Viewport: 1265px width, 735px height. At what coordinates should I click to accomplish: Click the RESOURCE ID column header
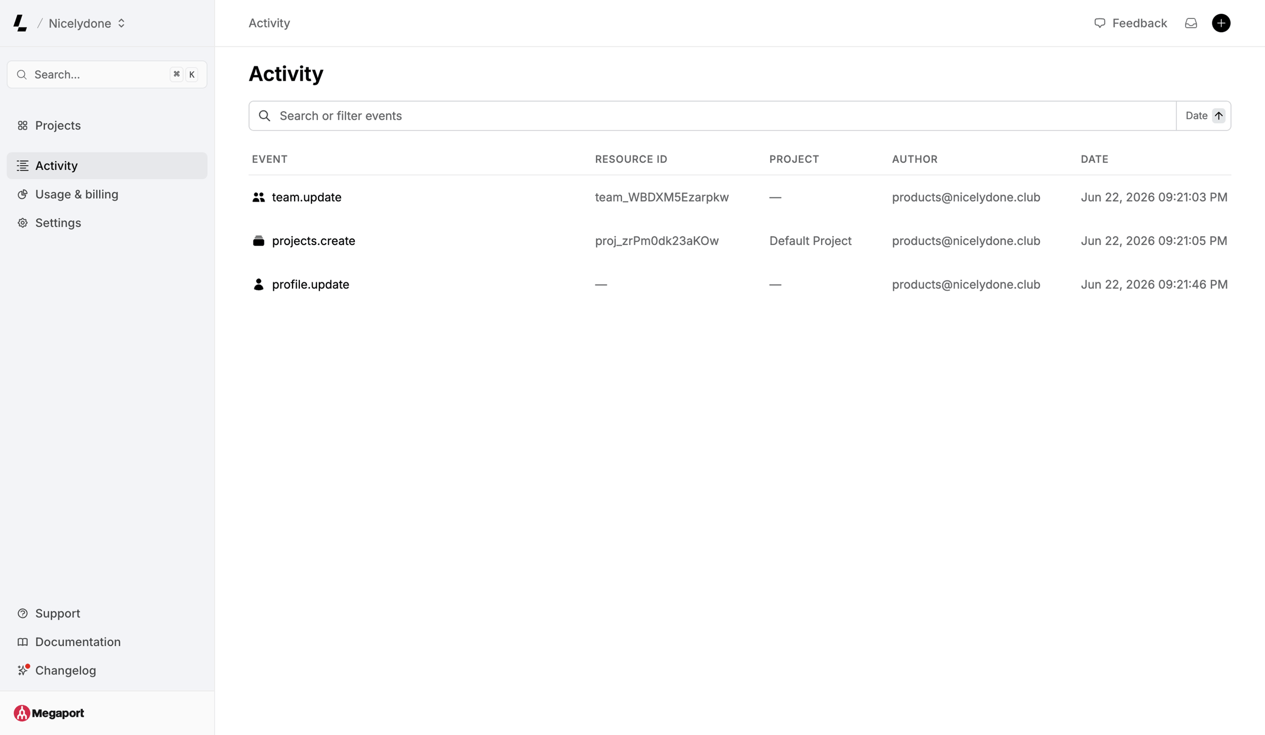click(x=631, y=159)
